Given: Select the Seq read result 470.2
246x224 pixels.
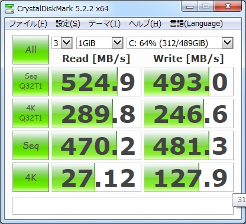Looking at the screenshot, I should click(x=96, y=145).
